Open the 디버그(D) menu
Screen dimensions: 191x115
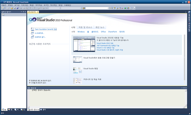(x=24, y=5)
